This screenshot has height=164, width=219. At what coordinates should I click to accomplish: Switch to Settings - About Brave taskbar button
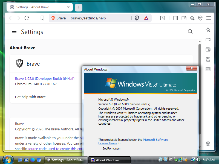pos(66,160)
